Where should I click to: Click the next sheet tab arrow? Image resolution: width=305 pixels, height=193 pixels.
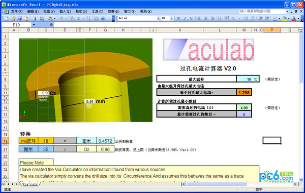pyautogui.click(x=13, y=184)
